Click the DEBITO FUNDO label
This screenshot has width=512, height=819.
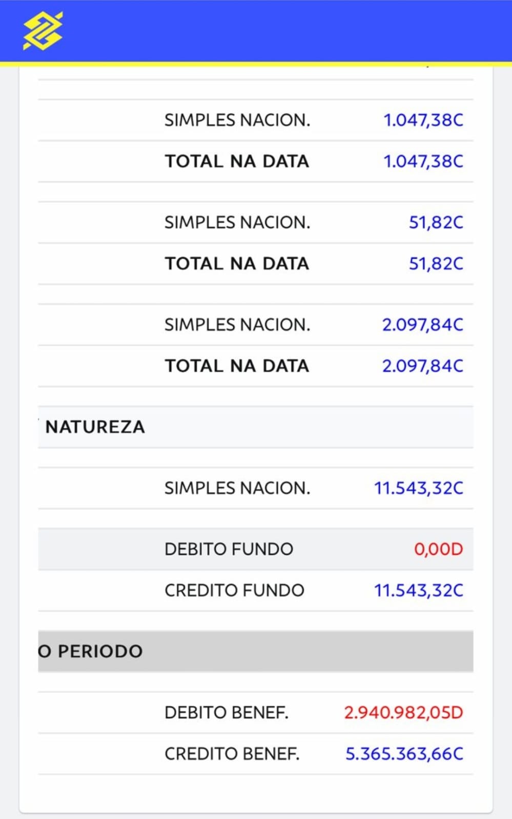coord(229,549)
